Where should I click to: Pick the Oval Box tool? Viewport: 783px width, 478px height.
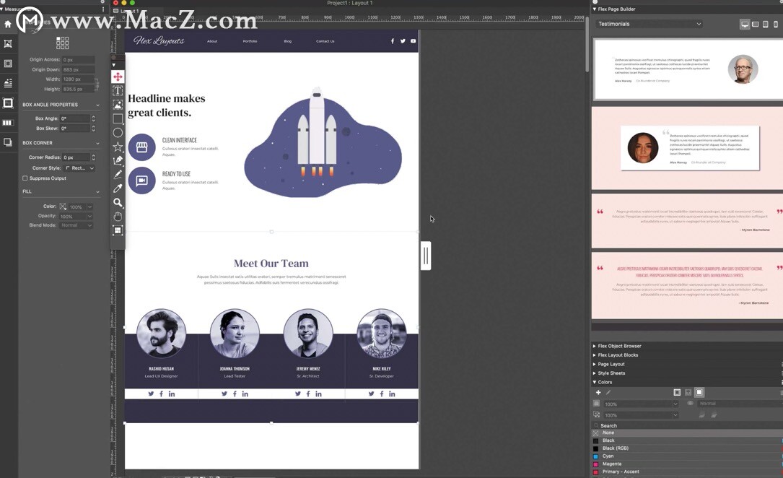(118, 133)
